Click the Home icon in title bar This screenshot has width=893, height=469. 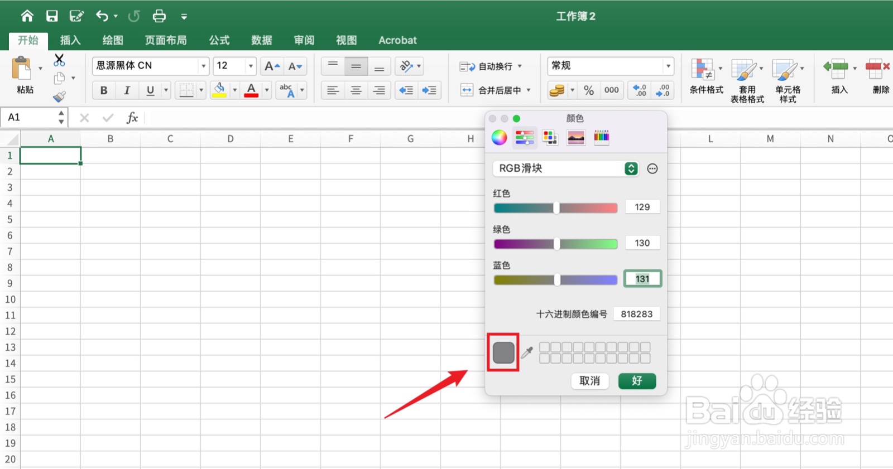(27, 16)
